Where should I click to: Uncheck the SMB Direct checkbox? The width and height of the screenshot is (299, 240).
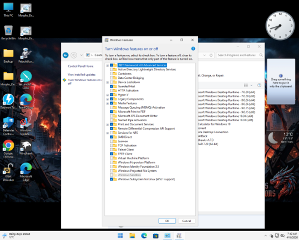[x=112, y=137]
